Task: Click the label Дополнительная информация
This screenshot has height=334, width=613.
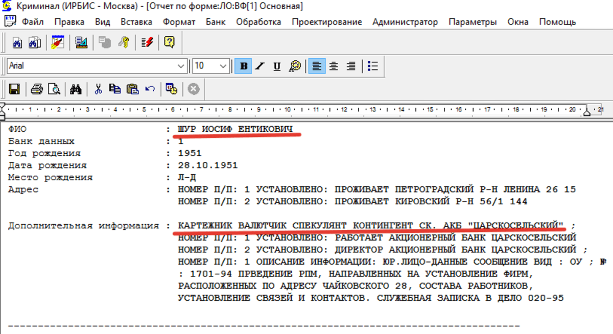Action: (x=83, y=226)
